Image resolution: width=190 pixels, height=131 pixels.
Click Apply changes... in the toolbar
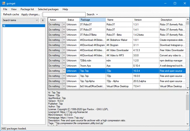coord(30,14)
